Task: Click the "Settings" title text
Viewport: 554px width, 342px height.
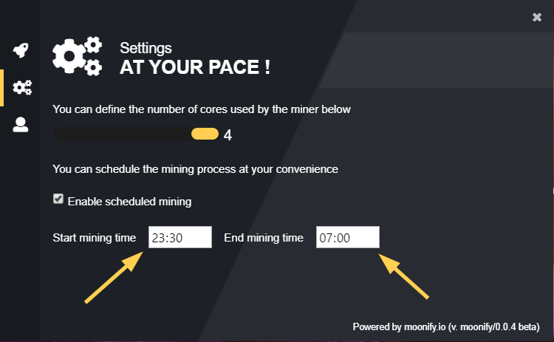Action: click(x=146, y=48)
